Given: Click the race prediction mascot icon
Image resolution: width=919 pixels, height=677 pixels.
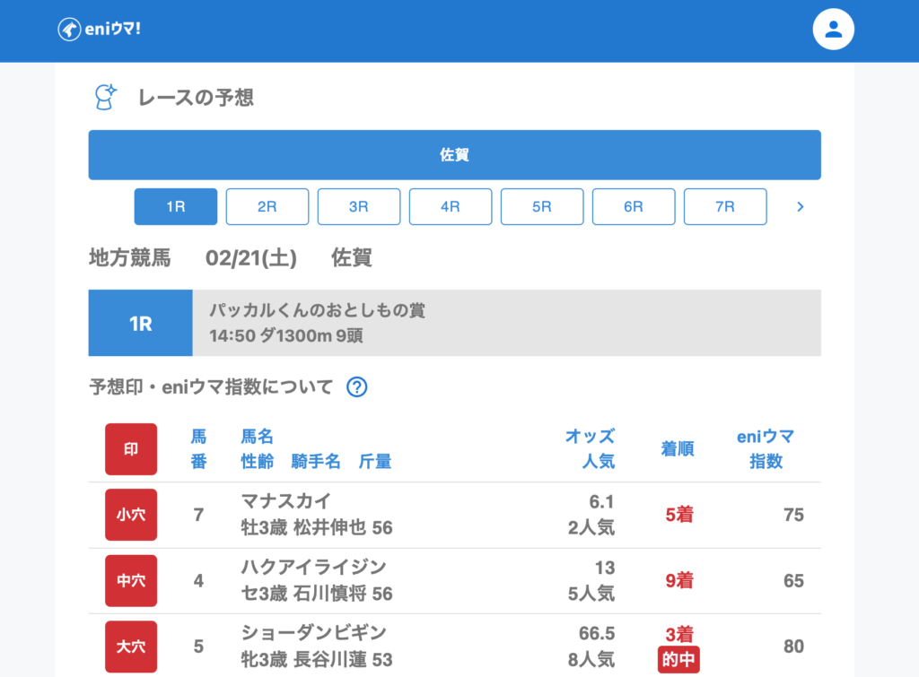Looking at the screenshot, I should (106, 97).
